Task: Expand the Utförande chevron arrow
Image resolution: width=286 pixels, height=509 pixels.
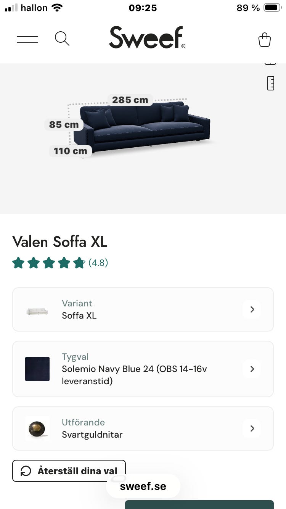Action: (252, 428)
